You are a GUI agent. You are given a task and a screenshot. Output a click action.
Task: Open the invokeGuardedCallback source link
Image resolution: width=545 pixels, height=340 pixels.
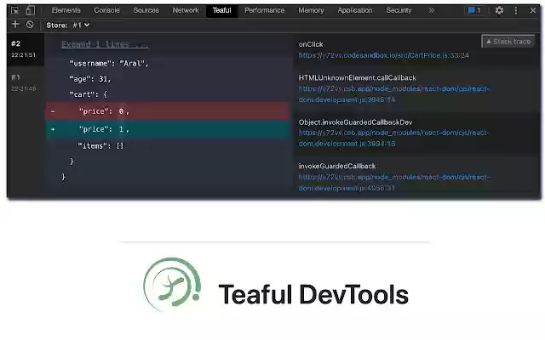394,183
